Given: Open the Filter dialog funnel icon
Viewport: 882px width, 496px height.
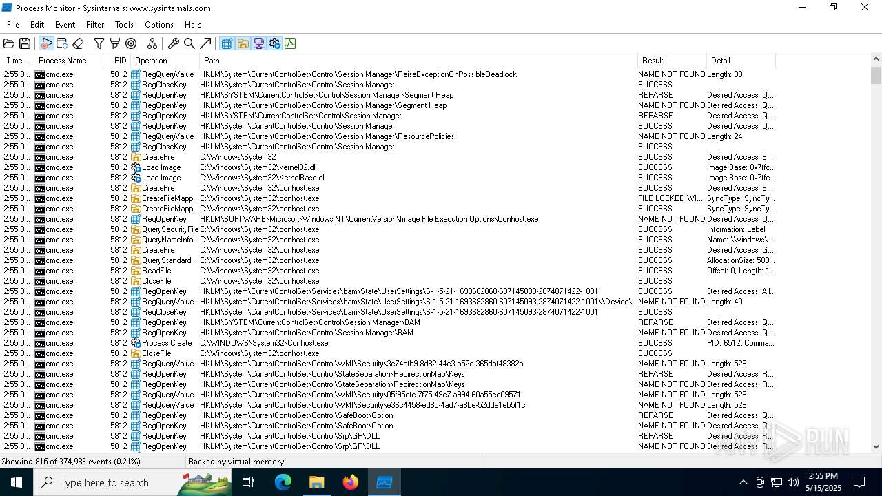Looking at the screenshot, I should click(99, 43).
